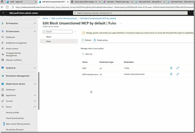
Task: Click the Delete policy button label
Action: (102, 40)
